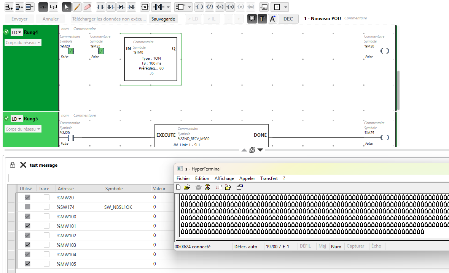Insert a reset coil (R)
This screenshot has height=273, width=449.
click(230, 7)
